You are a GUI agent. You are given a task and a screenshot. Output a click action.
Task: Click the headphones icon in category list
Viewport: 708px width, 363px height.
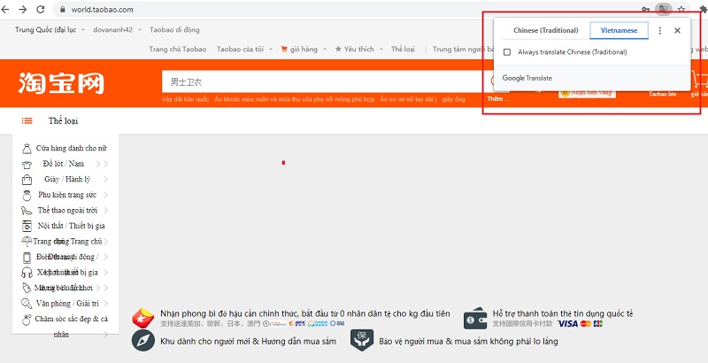tap(27, 273)
